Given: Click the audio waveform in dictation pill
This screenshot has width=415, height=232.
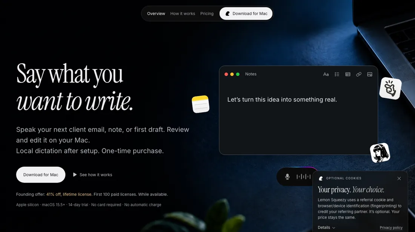Looking at the screenshot, I should click(304, 177).
